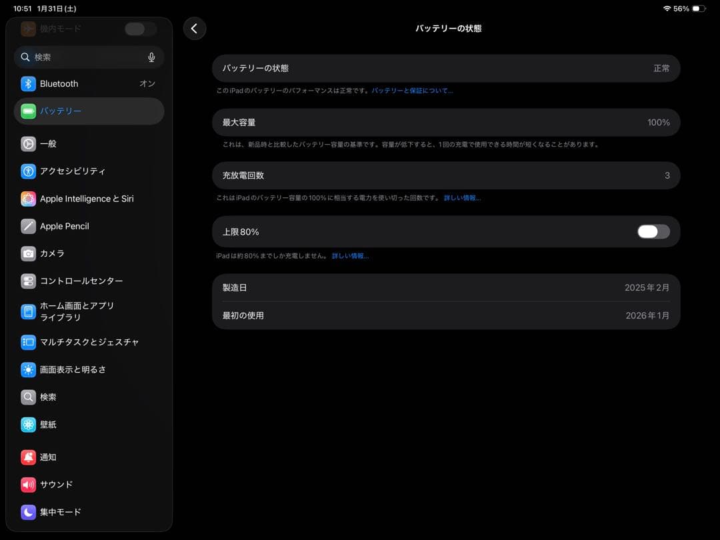
Task: Select the アクセシビリティ settings icon
Action: (28, 171)
